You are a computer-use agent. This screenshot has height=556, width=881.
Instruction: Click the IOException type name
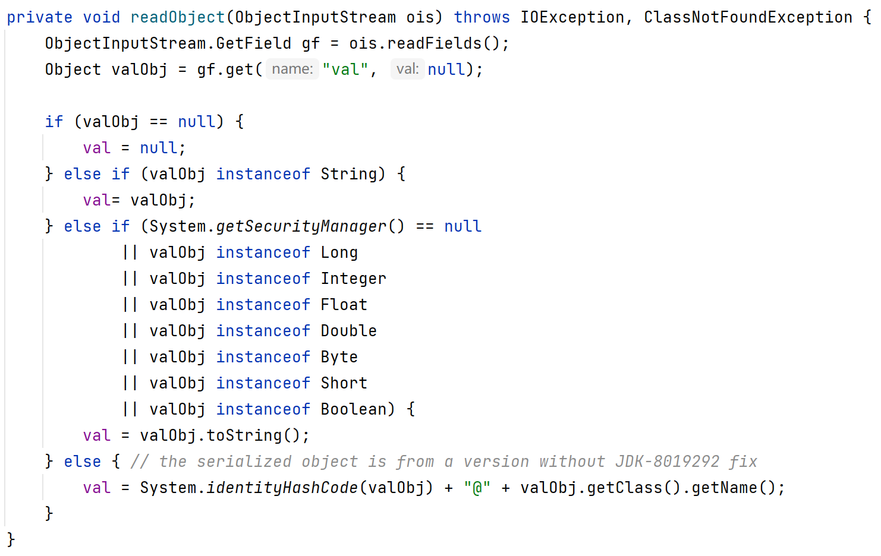tap(572, 17)
